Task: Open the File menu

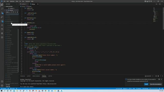Action: (x=4, y=1)
